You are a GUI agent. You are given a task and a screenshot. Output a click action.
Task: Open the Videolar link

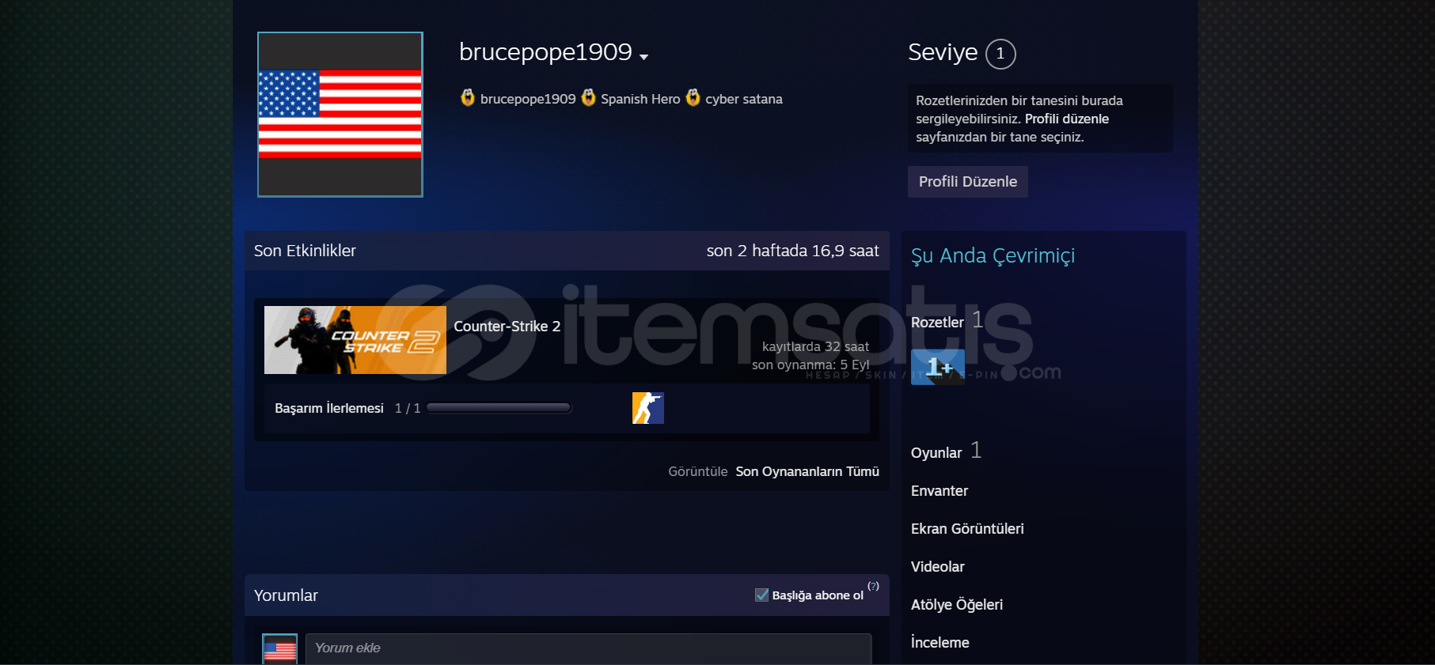938,567
